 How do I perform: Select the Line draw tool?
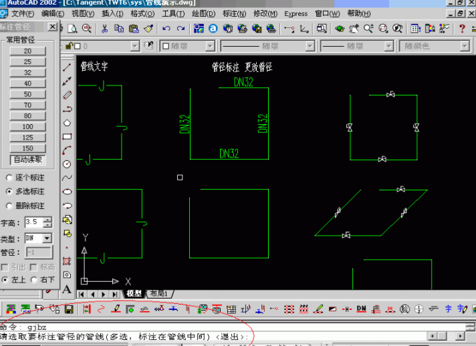coord(67,67)
